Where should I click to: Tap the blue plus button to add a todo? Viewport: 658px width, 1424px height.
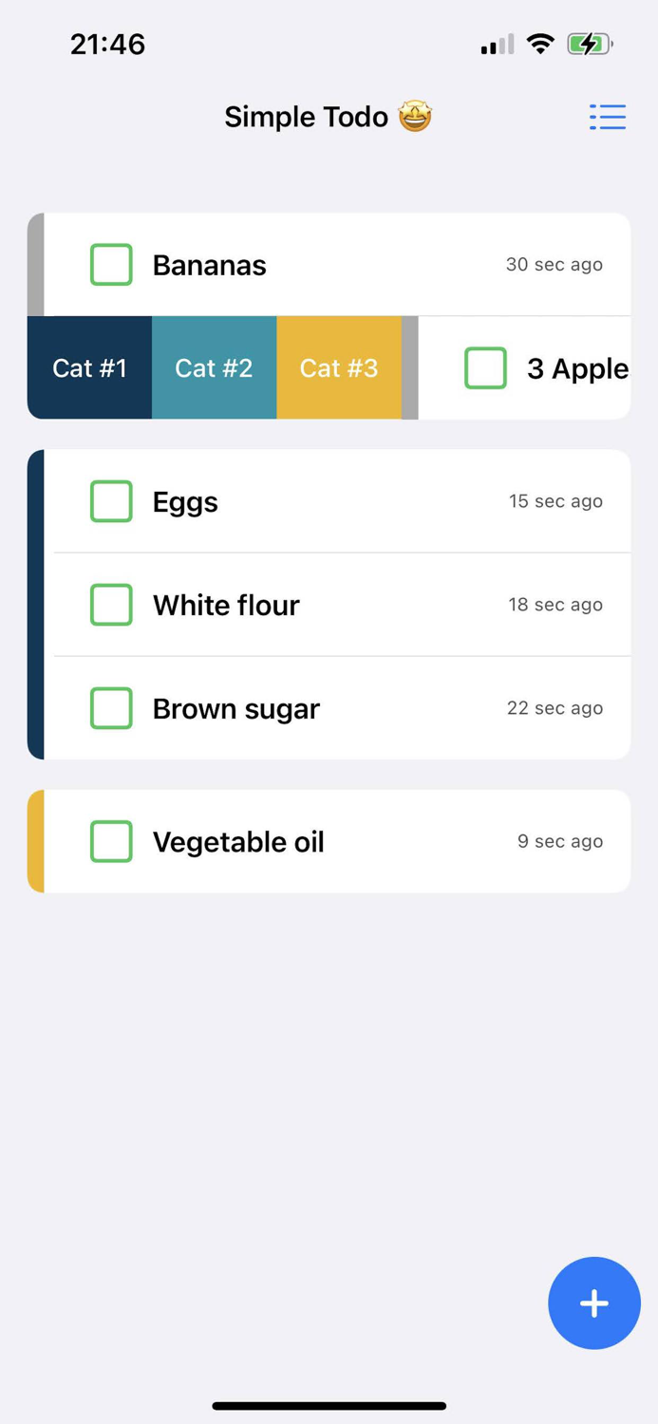593,1302
